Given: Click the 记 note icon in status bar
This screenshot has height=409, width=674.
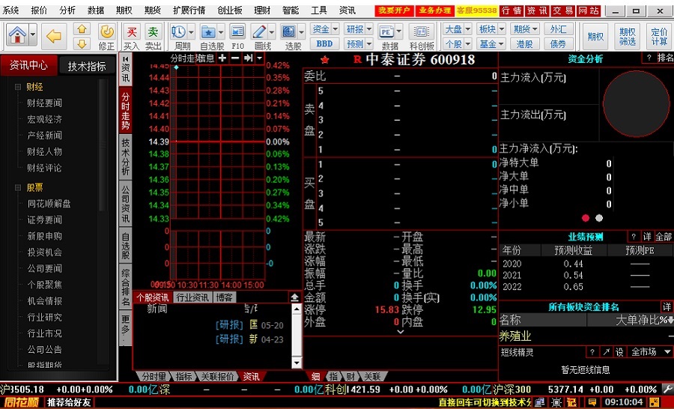Looking at the screenshot, I should pos(571,402).
